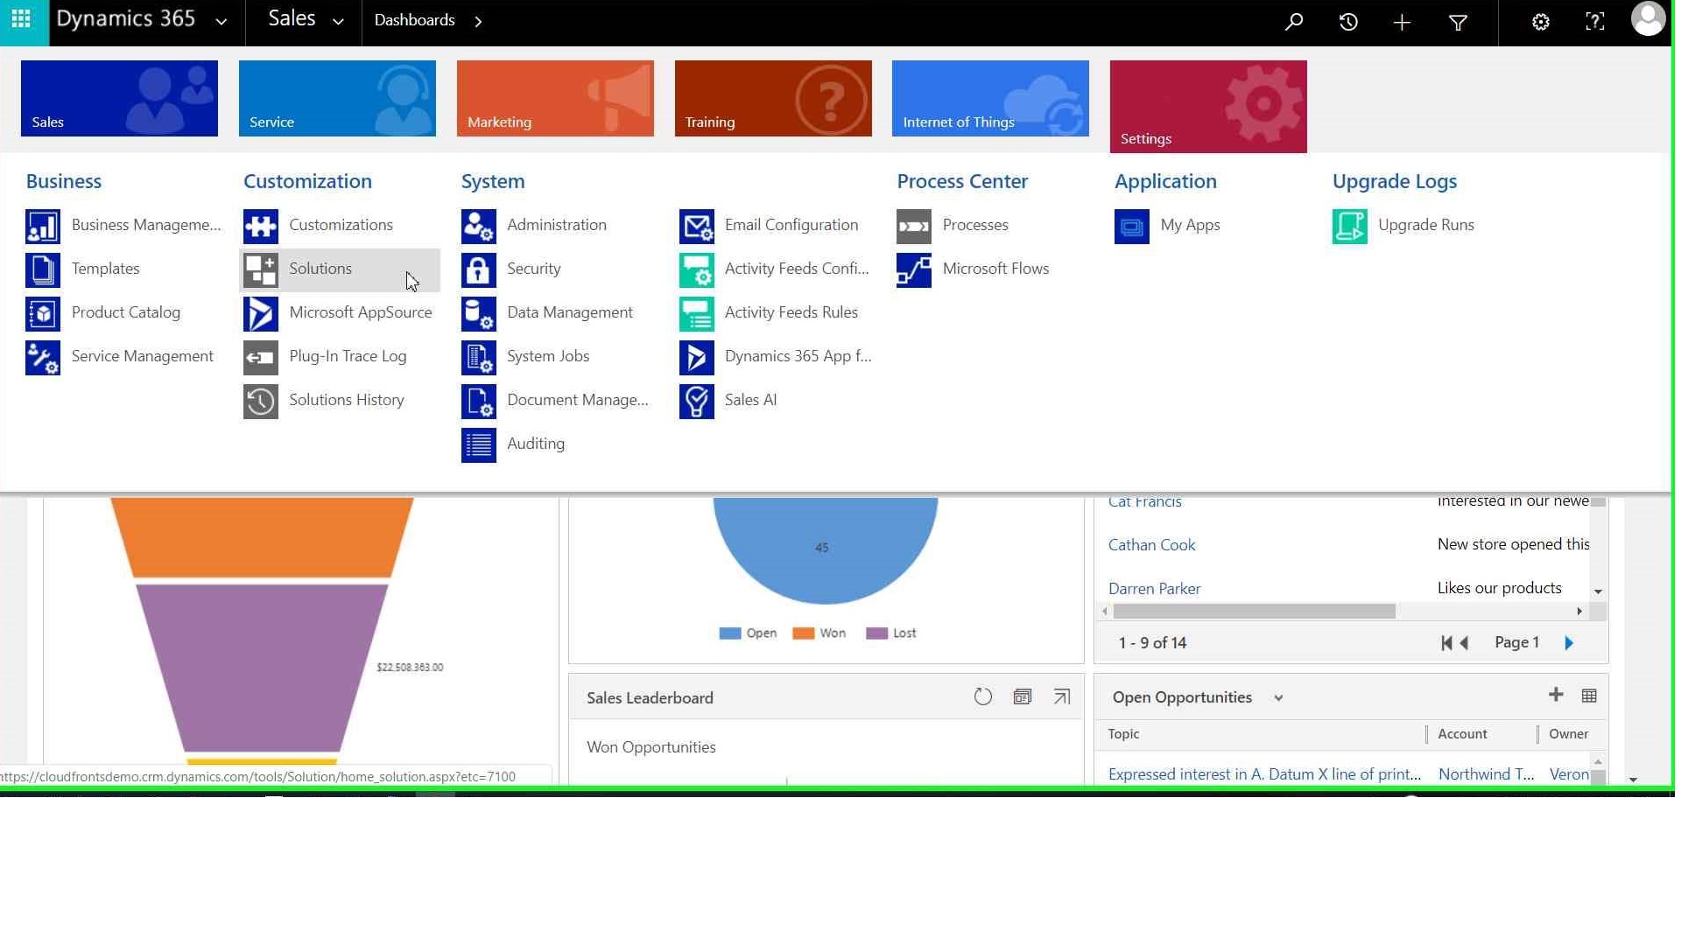Expand the Dynamics 365 app dropdown
The width and height of the screenshot is (1681, 945).
click(222, 22)
